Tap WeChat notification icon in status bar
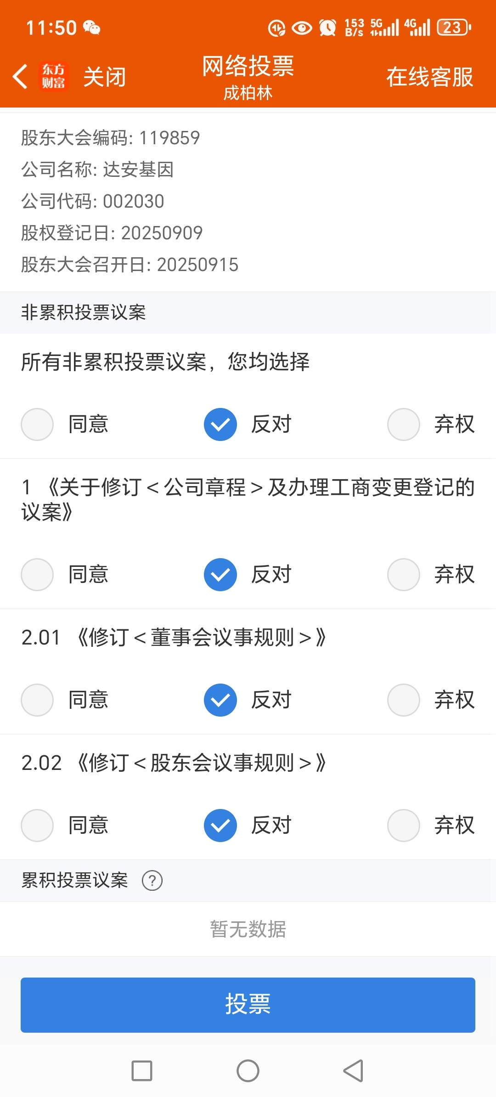The height and width of the screenshot is (1097, 496). (x=91, y=28)
